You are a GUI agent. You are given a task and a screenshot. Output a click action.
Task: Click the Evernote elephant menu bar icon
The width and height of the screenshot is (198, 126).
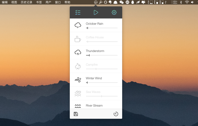(110, 2)
